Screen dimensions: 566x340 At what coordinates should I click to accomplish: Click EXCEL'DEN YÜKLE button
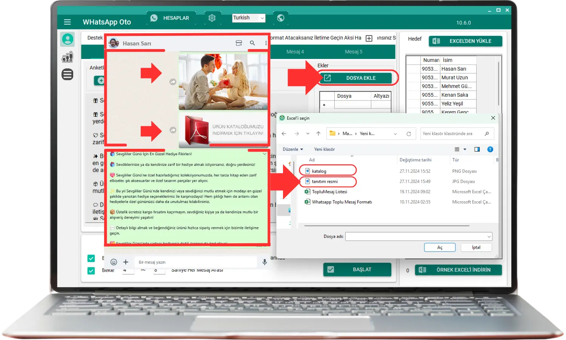pos(466,41)
